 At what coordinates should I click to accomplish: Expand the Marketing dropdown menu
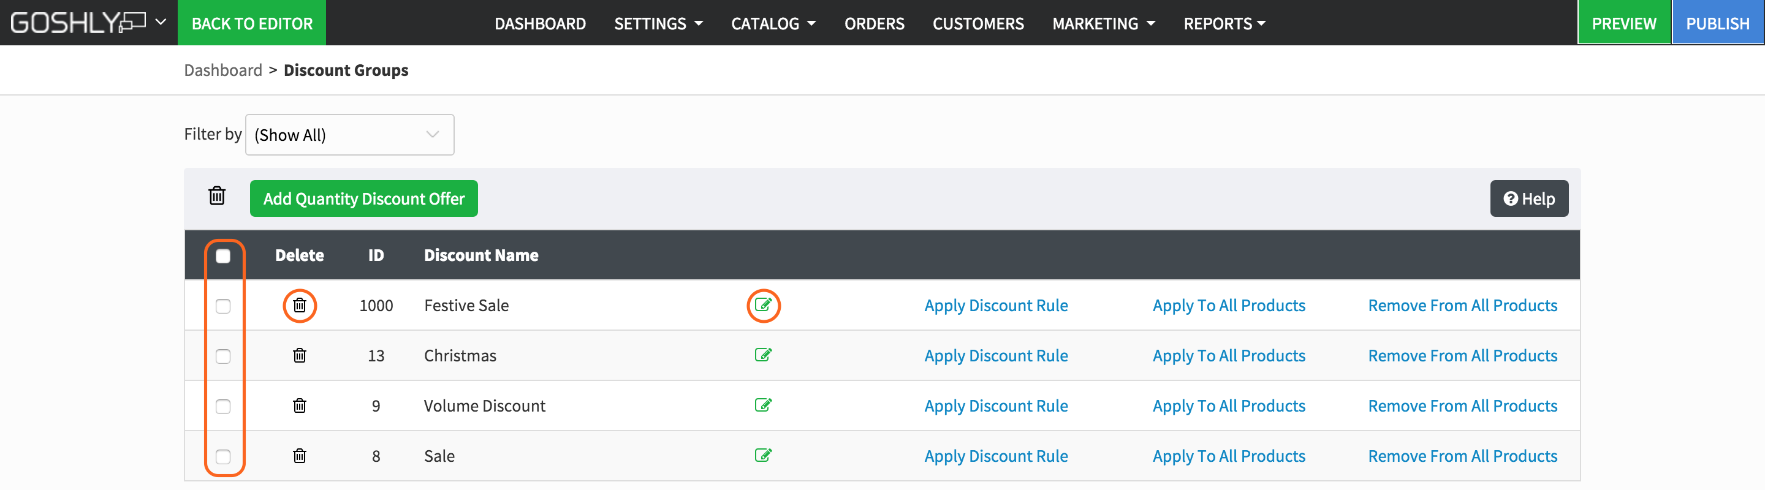(x=1103, y=24)
